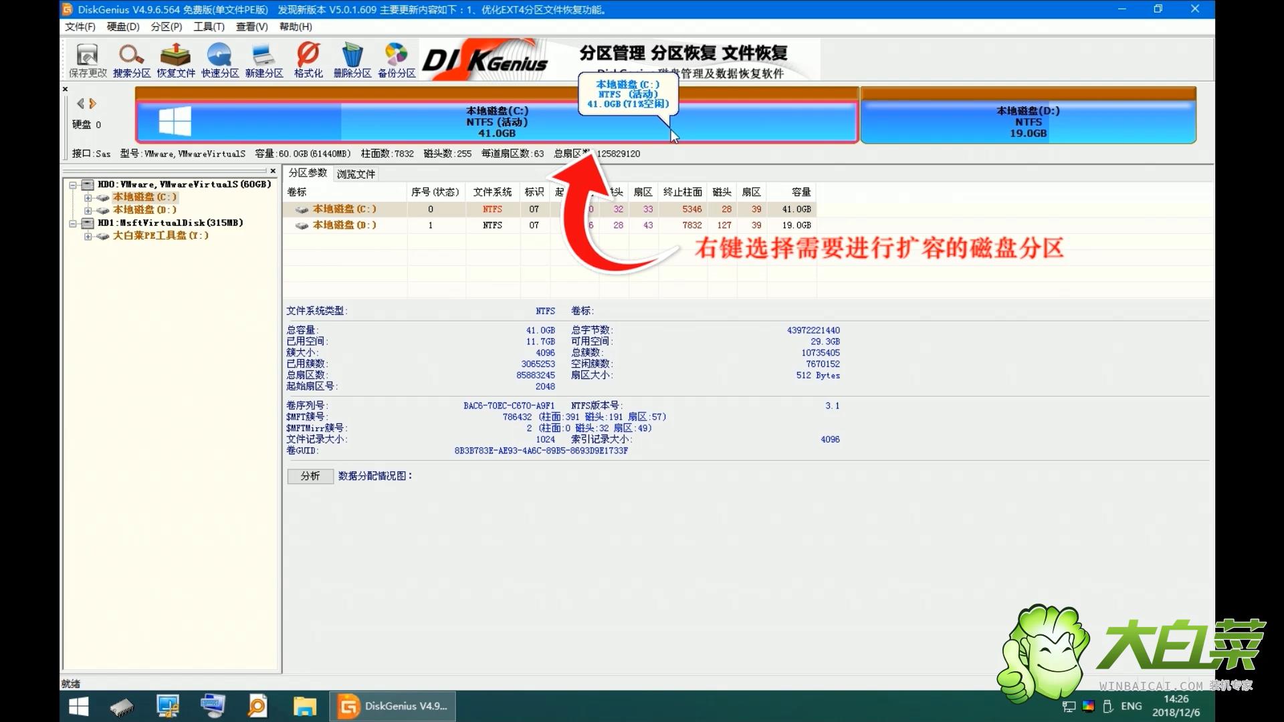1284x722 pixels.
Task: Select the 本地磁盘(D:) partition bar
Action: [x=1027, y=120]
